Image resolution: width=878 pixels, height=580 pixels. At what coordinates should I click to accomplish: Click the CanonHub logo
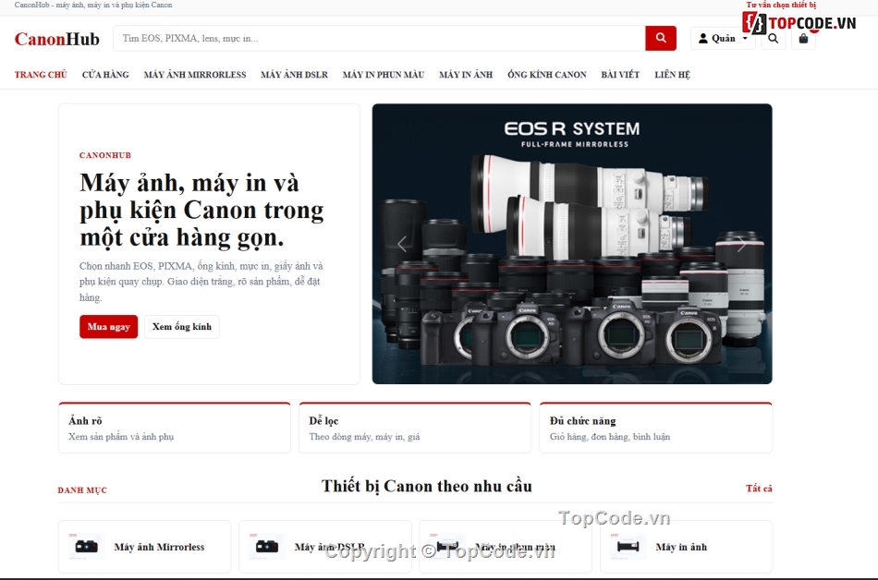(57, 39)
